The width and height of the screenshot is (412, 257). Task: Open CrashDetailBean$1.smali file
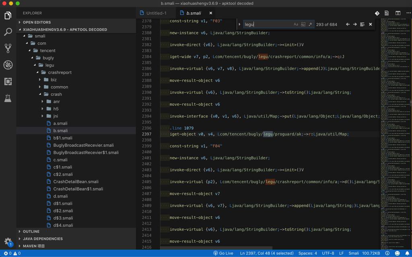[x=76, y=189]
